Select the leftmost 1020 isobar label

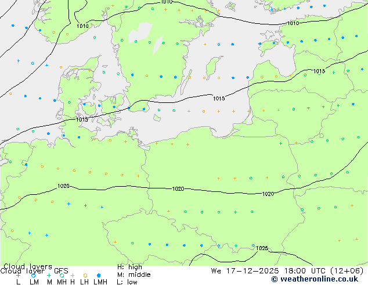pos(63,186)
